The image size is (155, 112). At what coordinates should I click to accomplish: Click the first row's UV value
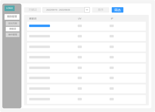80,26
